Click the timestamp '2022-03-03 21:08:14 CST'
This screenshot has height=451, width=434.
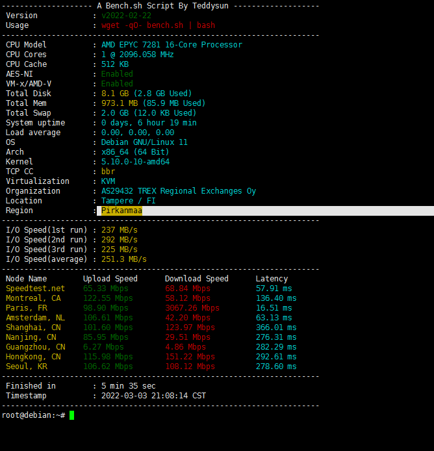point(153,396)
